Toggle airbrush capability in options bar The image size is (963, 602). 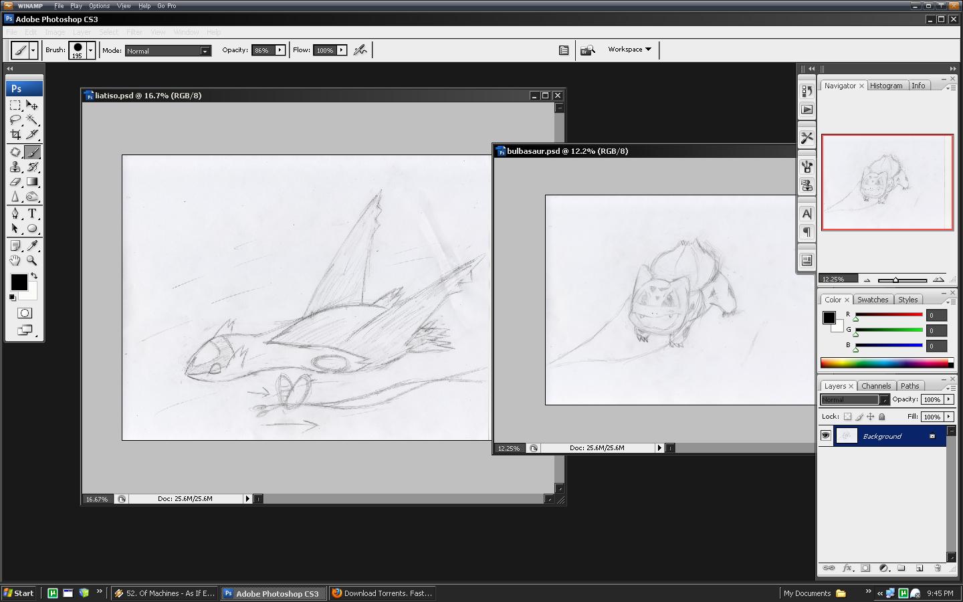[360, 49]
